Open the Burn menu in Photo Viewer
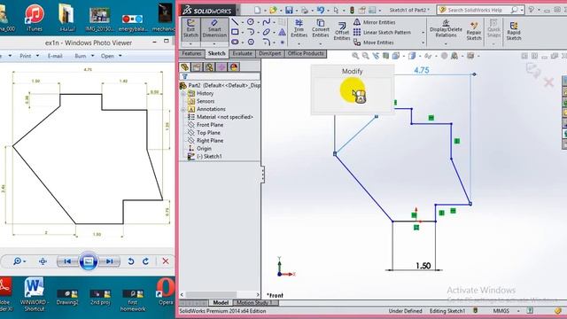The width and height of the screenshot is (567, 319). coord(84,56)
